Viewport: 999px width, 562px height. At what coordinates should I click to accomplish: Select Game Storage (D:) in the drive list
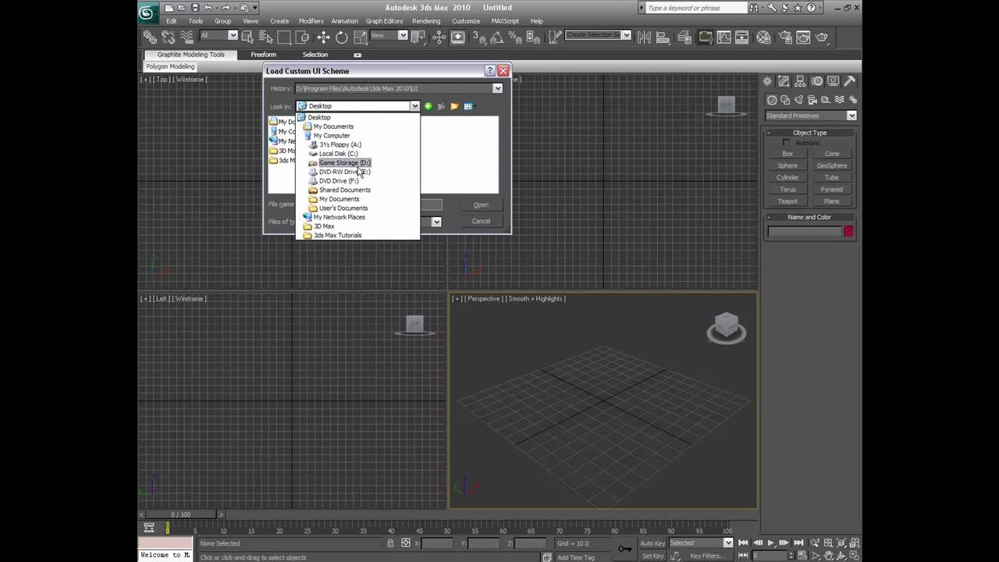click(x=344, y=162)
